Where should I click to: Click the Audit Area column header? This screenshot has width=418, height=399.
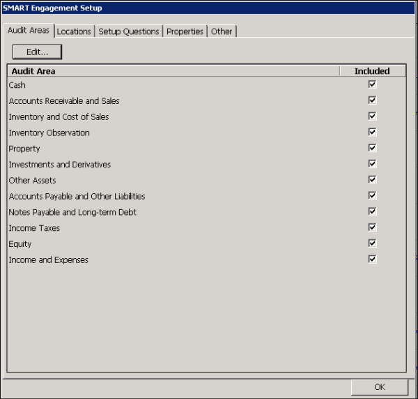(x=173, y=71)
